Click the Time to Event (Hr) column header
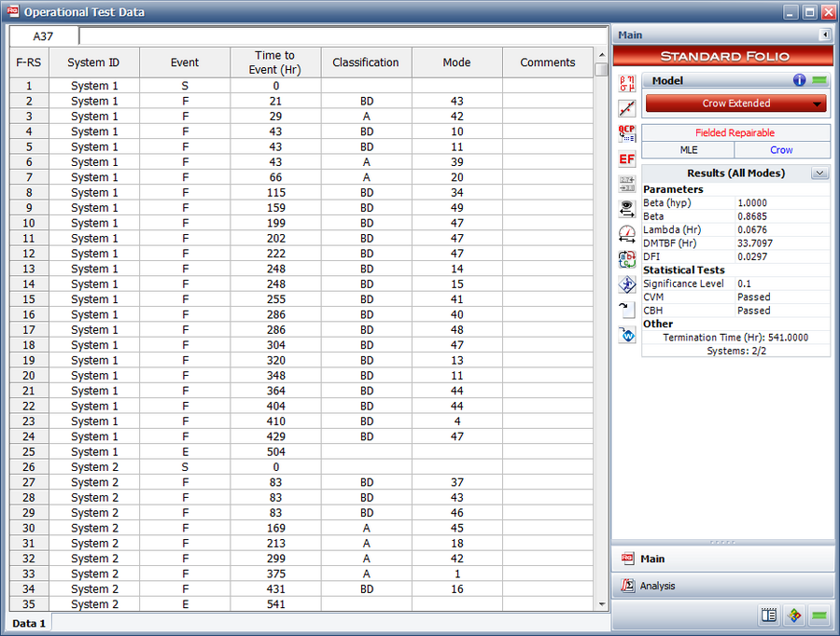Screen dimensions: 840x636 point(275,62)
